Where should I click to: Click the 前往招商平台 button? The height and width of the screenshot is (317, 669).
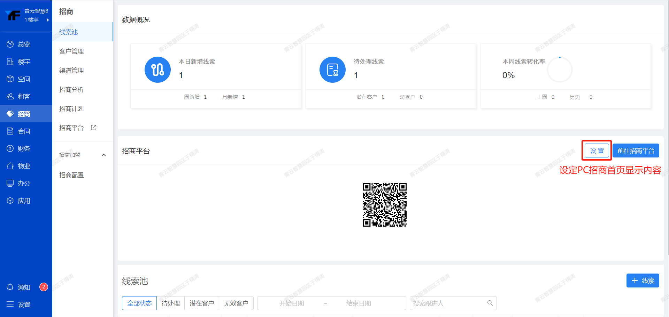(636, 151)
